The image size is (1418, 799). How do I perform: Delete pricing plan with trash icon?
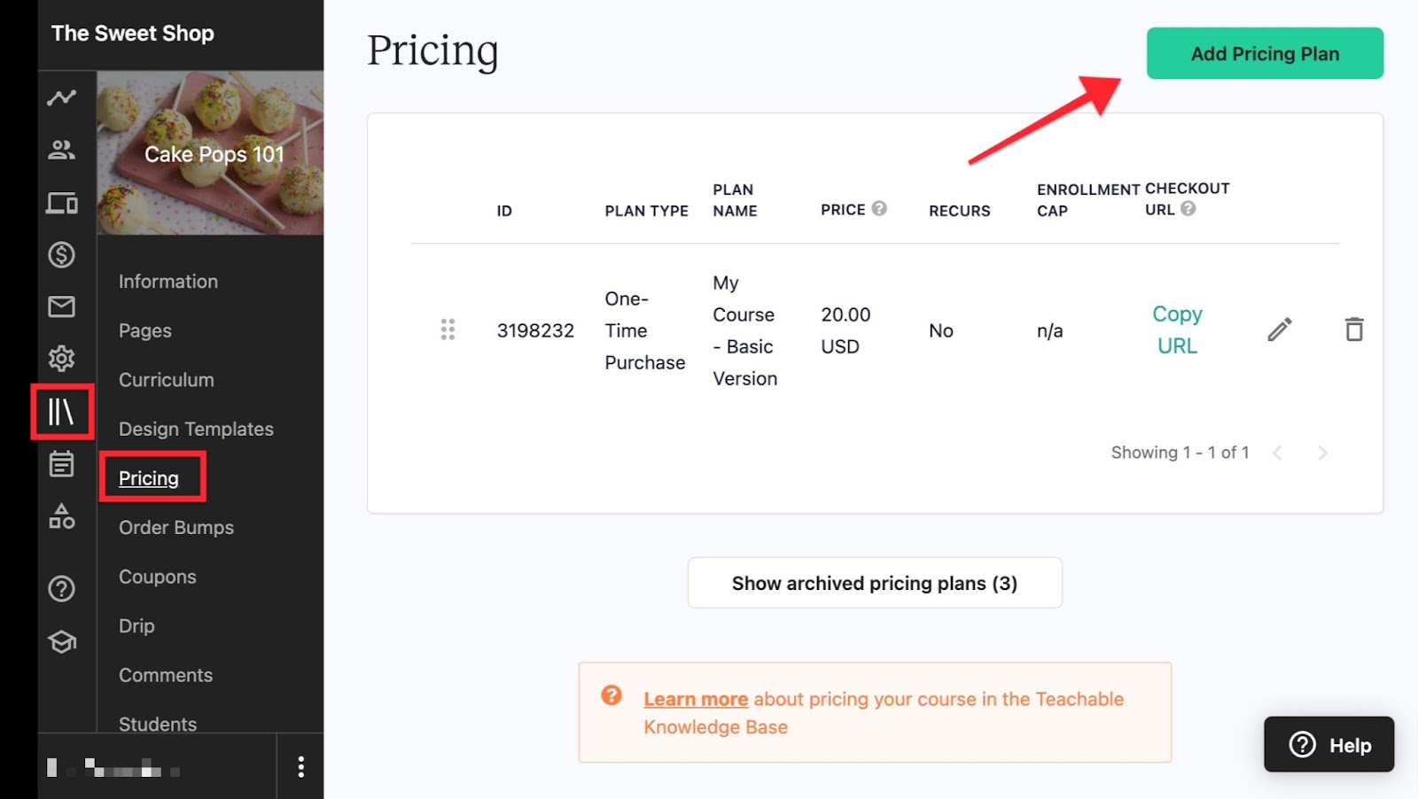[x=1353, y=330]
